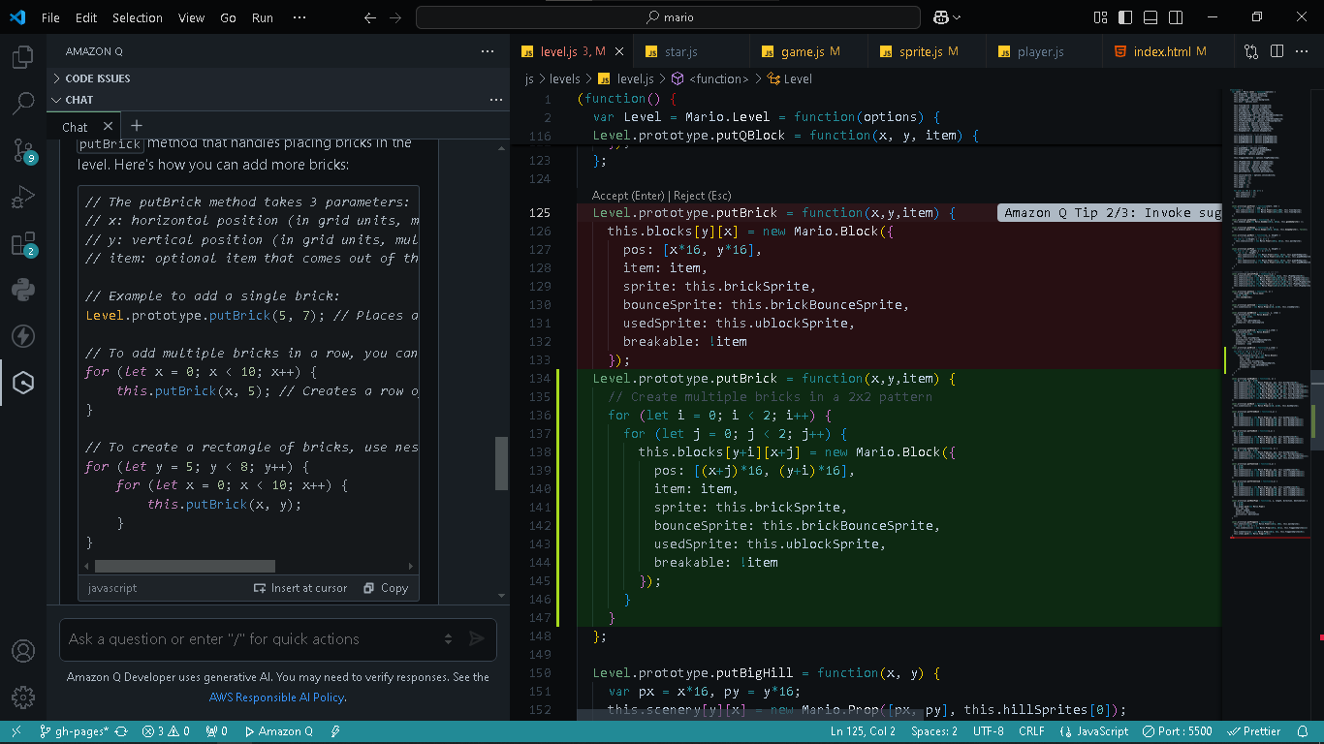Viewport: 1324px width, 744px height.
Task: Open Source Control view with 9 changes
Action: (x=23, y=150)
